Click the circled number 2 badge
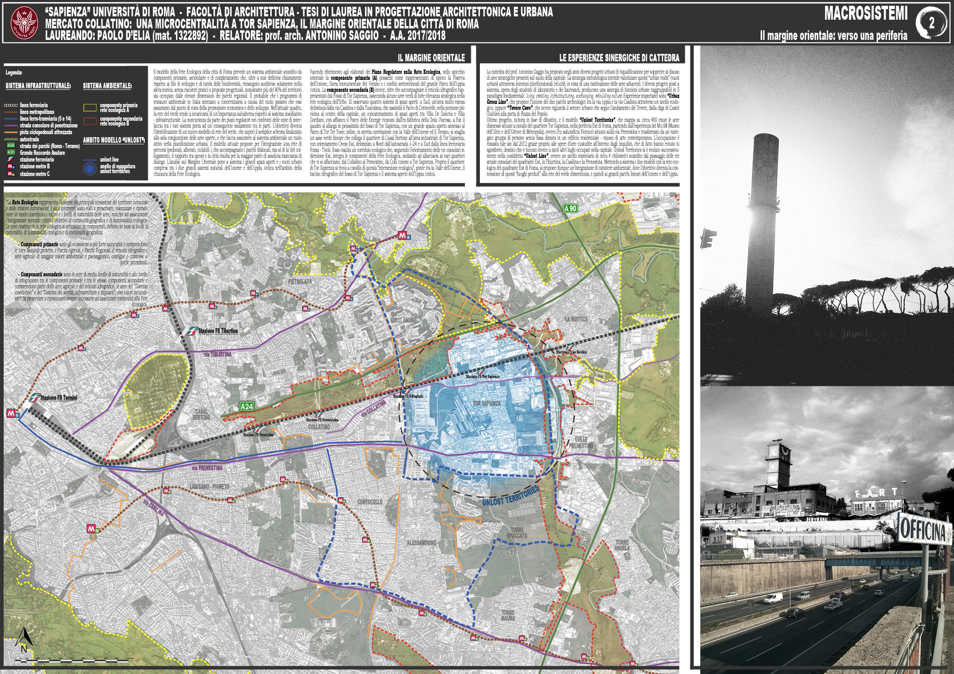This screenshot has width=954, height=674. pos(931,23)
